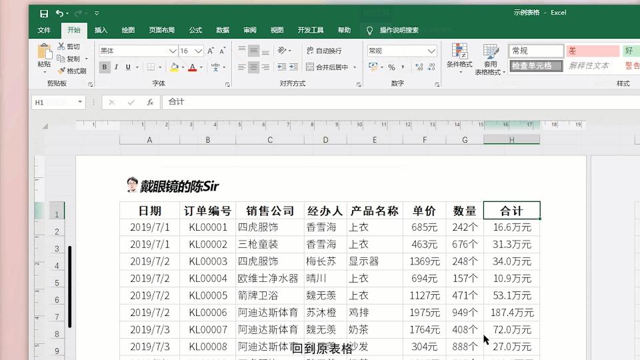Viewport: 640px width, 360px height.
Task: Click the Cut scissors icon
Action: pos(61,46)
